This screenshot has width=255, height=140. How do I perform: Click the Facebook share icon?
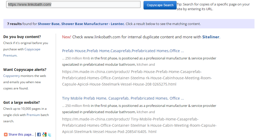coord(39,135)
